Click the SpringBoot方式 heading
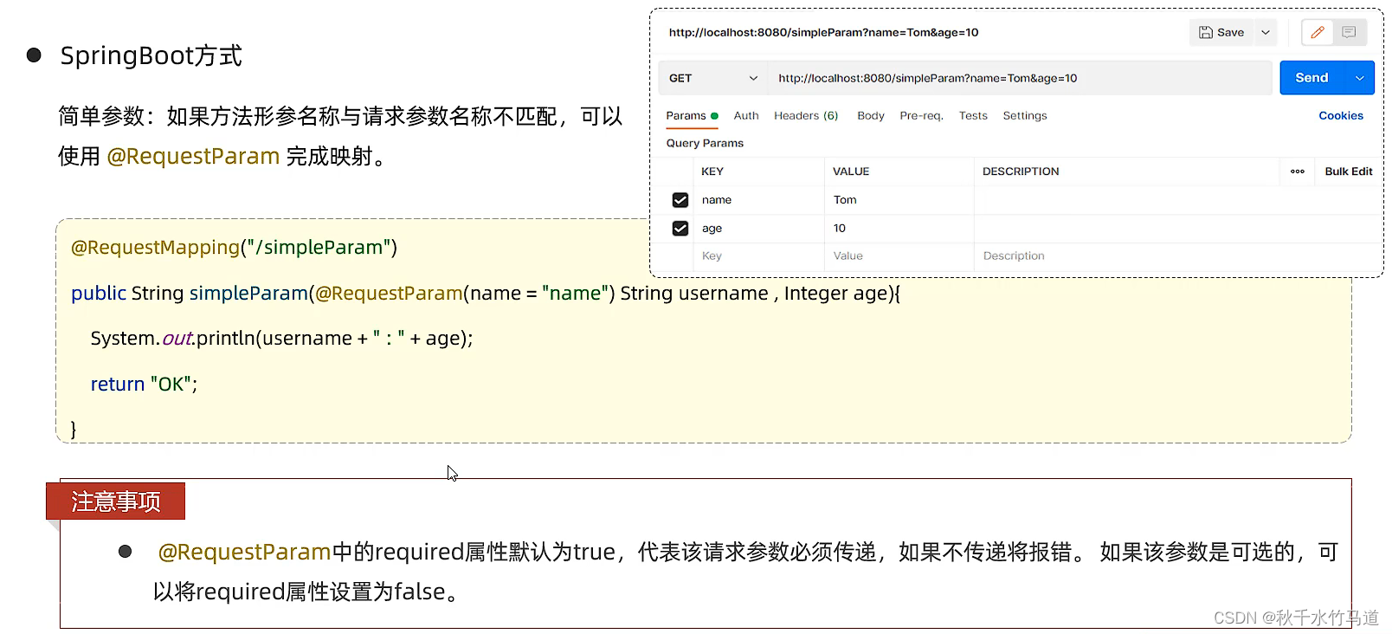Screen dimensions: 1392x634 pos(151,56)
